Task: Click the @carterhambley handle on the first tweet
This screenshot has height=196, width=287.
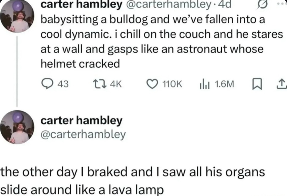Action: pos(167,5)
